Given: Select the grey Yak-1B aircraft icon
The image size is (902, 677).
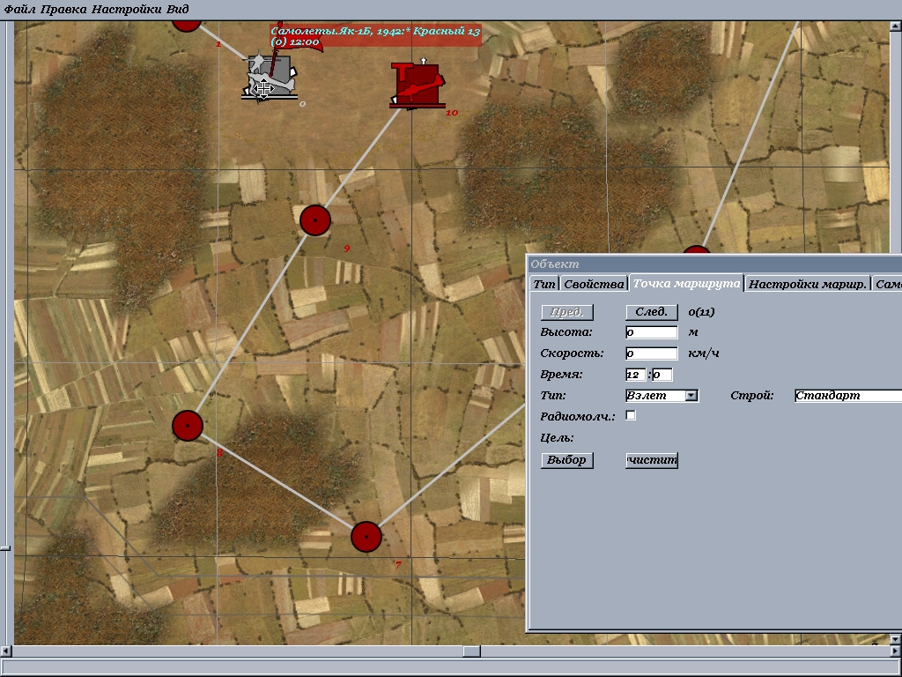Looking at the screenshot, I should [x=270, y=78].
